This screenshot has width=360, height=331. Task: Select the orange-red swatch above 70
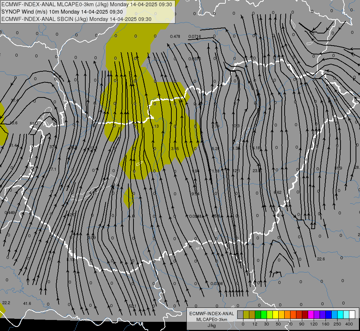tap(293, 314)
